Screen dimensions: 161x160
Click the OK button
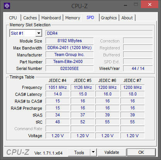[141, 152]
